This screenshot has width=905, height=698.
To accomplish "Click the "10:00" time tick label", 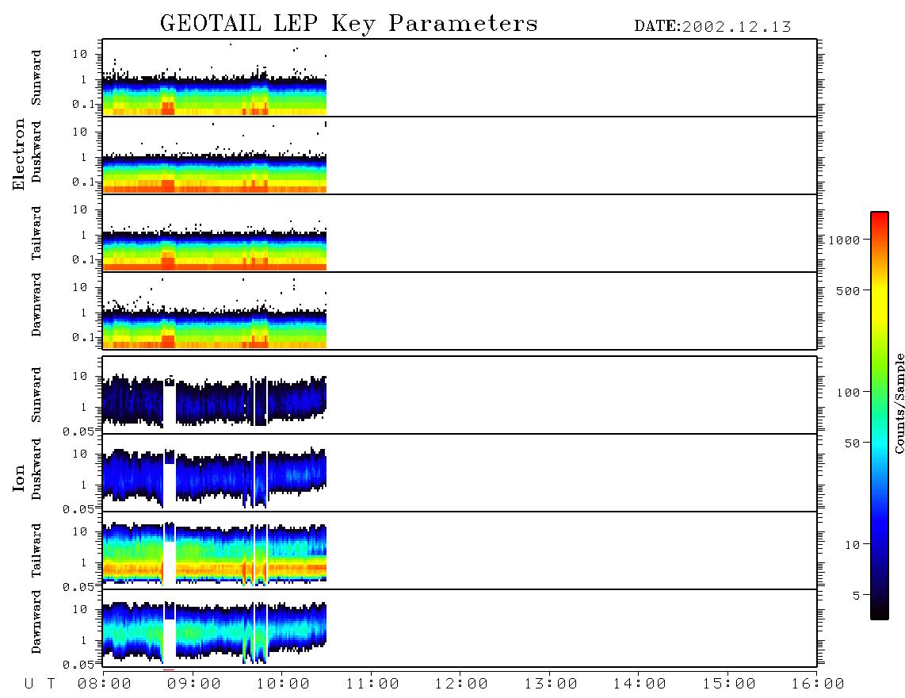I will click(283, 685).
